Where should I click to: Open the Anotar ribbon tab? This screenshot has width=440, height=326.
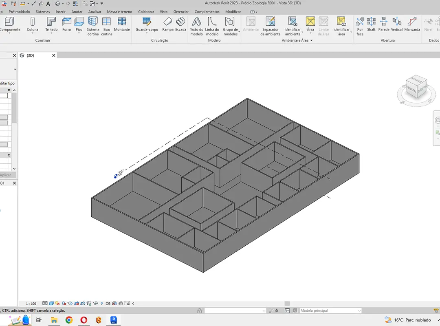(x=77, y=12)
